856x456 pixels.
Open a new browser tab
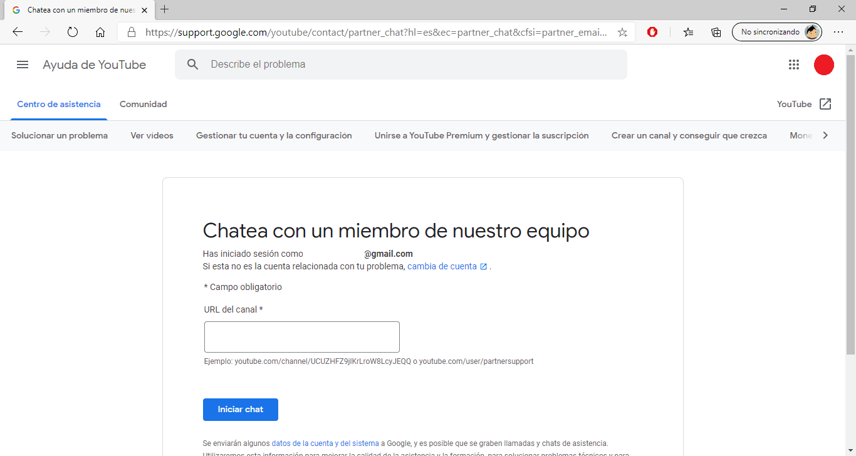click(x=165, y=9)
